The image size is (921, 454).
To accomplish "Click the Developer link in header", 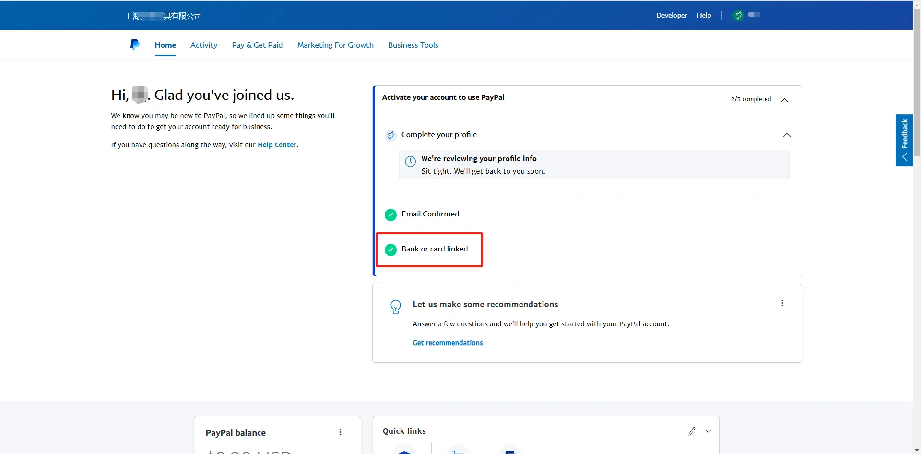I will (x=672, y=15).
